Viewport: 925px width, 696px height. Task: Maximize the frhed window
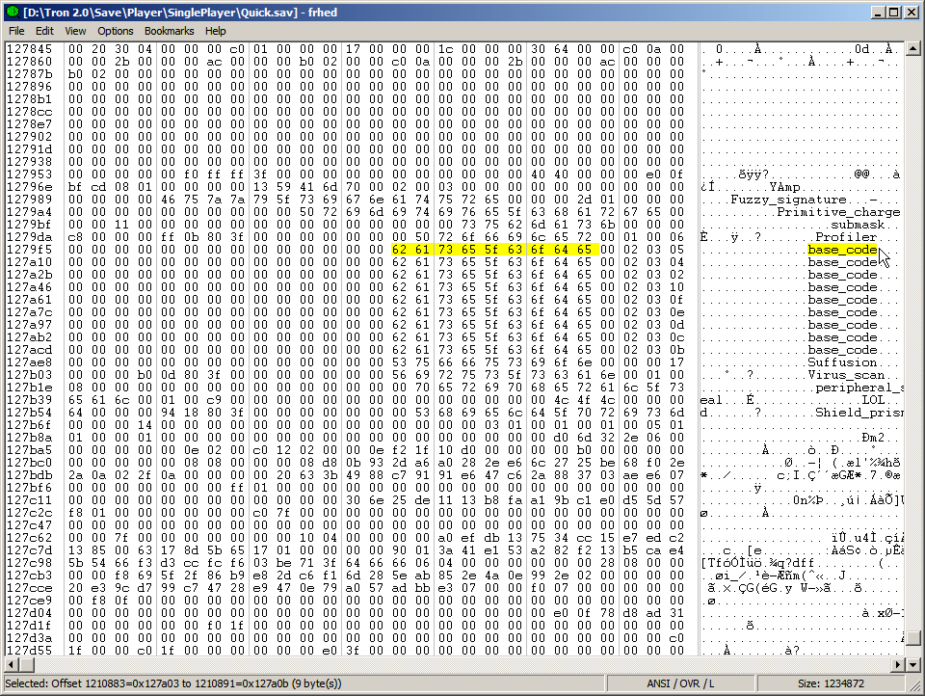[894, 13]
